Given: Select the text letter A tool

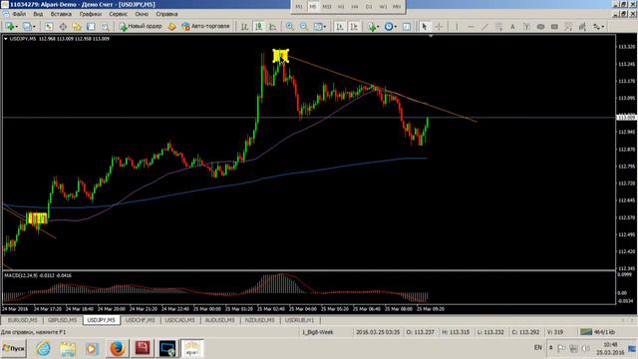Looking at the screenshot, I should point(512,27).
